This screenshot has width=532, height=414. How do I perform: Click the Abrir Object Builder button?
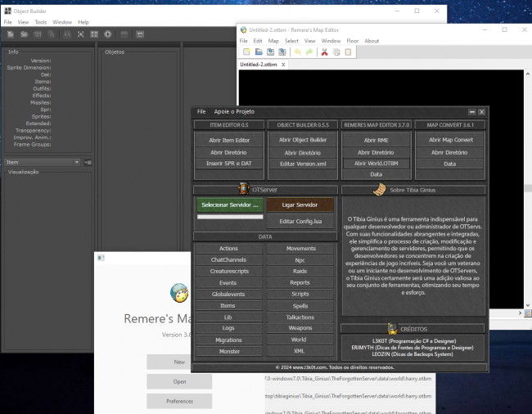tap(303, 140)
